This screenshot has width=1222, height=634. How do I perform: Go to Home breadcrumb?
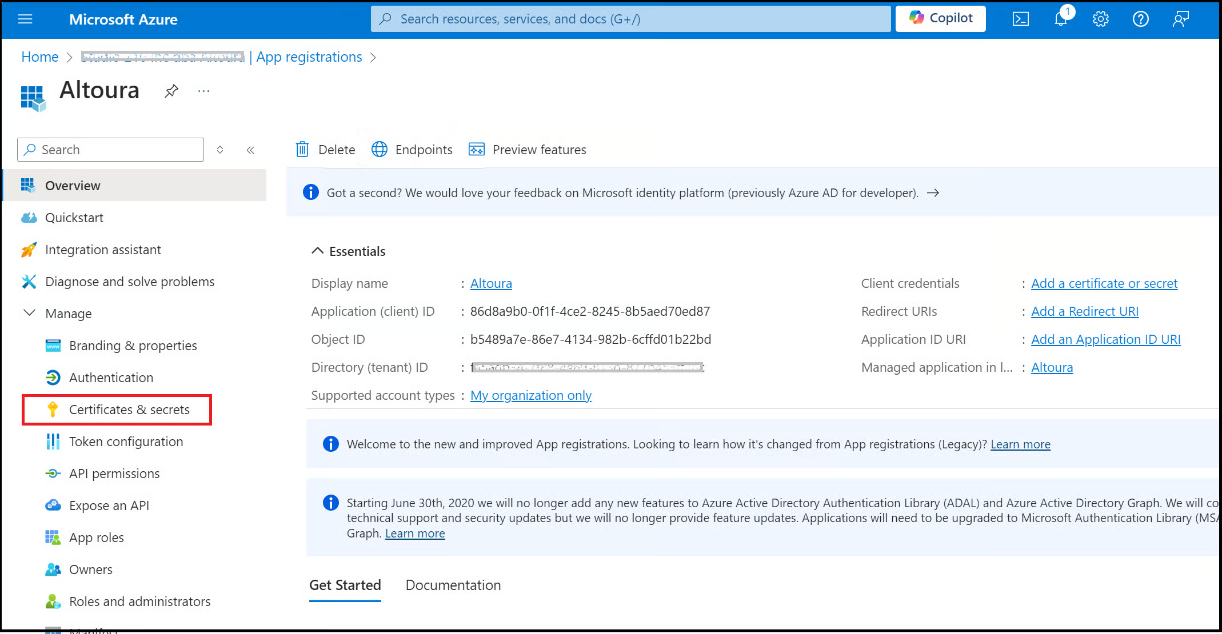tap(39, 57)
